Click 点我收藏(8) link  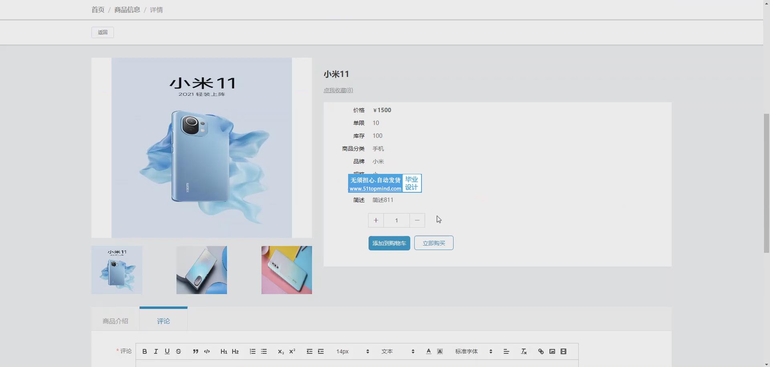coord(338,90)
